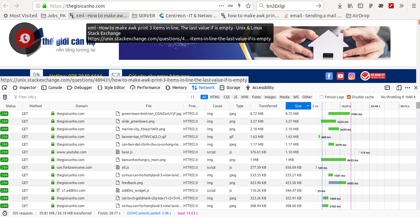420x217 pixels.
Task: Open the devtools three-dot options menu
Action: tap(408, 88)
